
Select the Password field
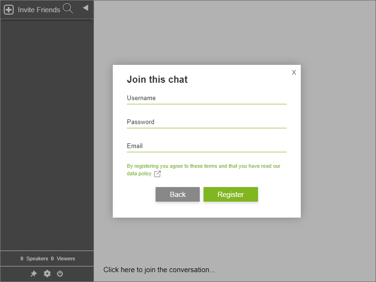tap(207, 124)
